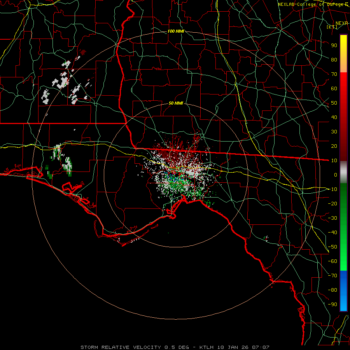This screenshot has height=350, width=350.
Task: Click the "NEXR" label above the scale
Action: [x=342, y=23]
